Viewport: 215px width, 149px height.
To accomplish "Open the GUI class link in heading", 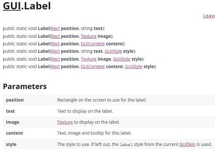I will click(12, 6).
